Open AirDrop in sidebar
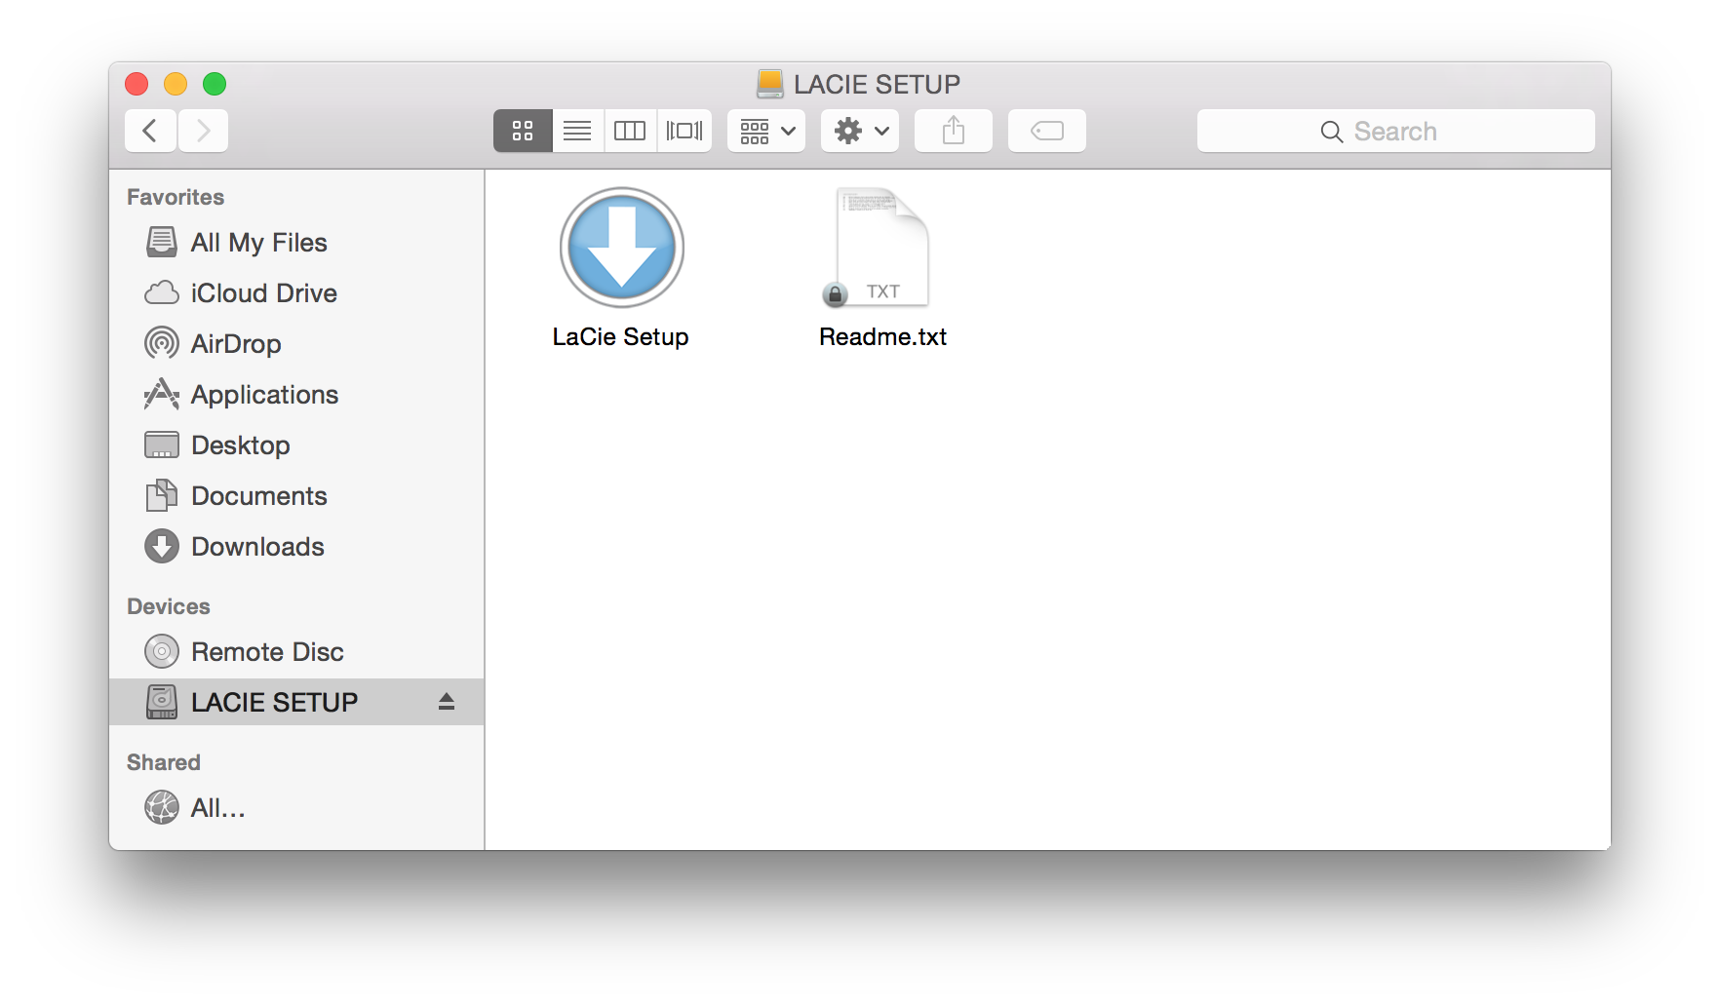Image resolution: width=1720 pixels, height=1006 pixels. pyautogui.click(x=235, y=343)
